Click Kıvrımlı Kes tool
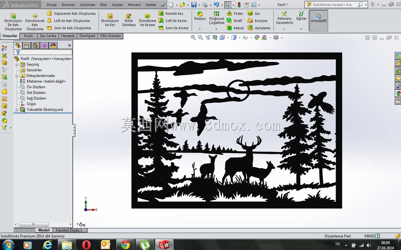The image size is (401, 250). click(171, 14)
